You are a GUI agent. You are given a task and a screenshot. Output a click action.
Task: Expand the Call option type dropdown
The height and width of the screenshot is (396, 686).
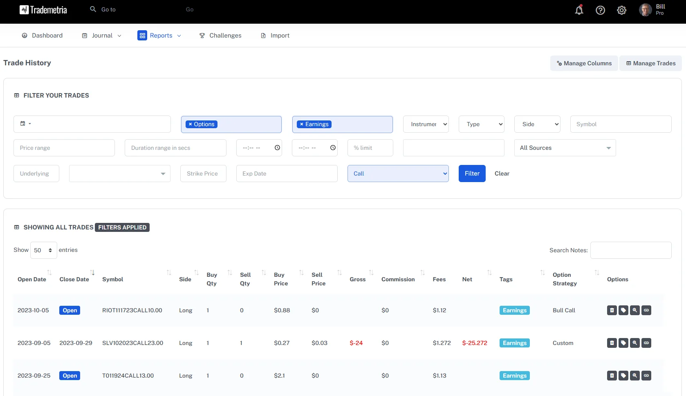(398, 174)
